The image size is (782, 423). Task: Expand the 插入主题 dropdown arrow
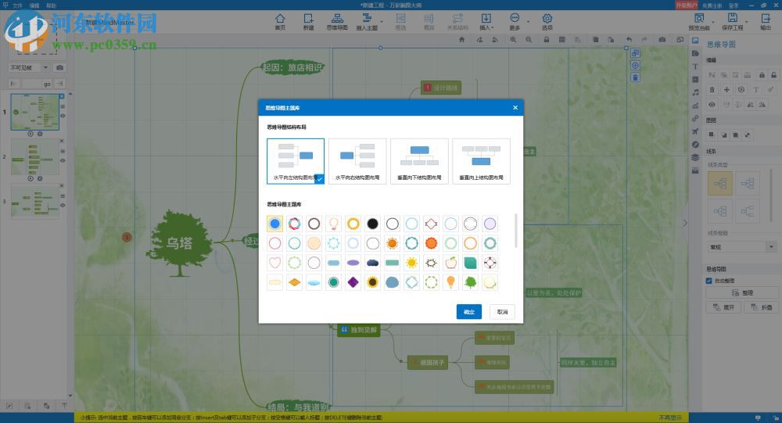coord(382,21)
